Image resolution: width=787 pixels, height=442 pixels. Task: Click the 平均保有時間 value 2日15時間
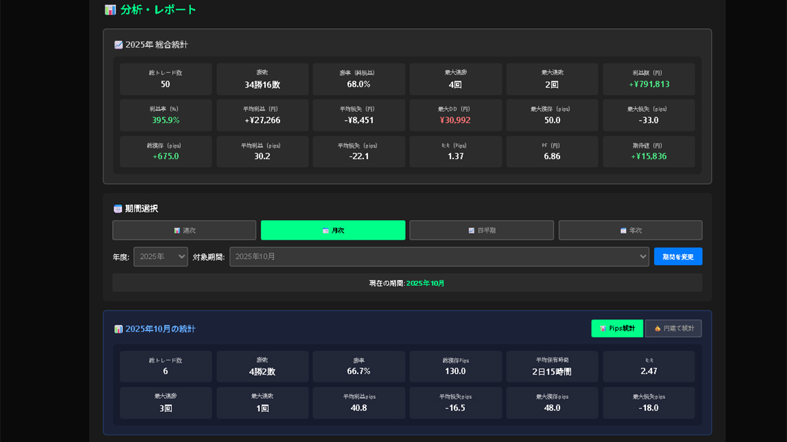[x=552, y=372]
